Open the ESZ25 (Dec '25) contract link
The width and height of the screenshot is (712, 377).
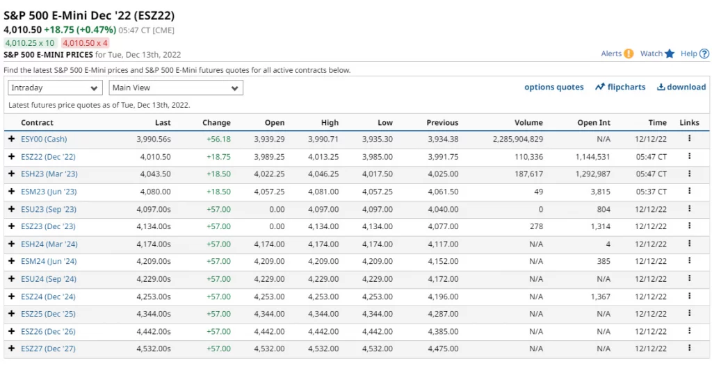48,314
